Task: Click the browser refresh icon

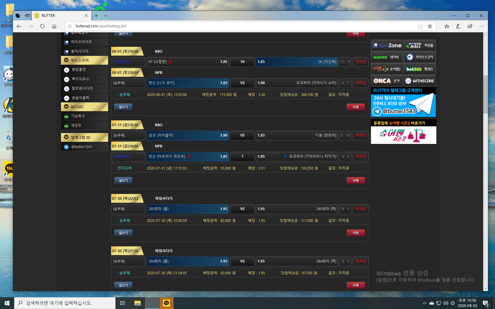Action: [x=42, y=26]
